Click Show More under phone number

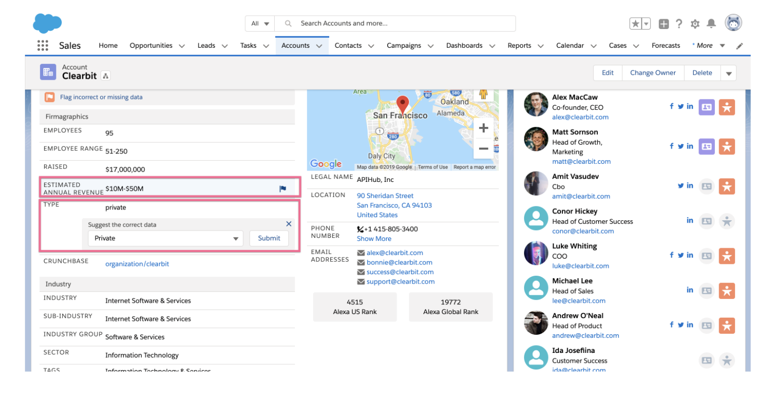click(374, 239)
